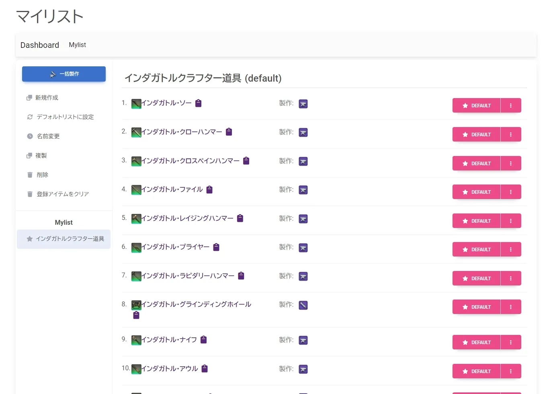Go to Dashboard in breadcrumb bar
This screenshot has height=394, width=555.
(40, 45)
